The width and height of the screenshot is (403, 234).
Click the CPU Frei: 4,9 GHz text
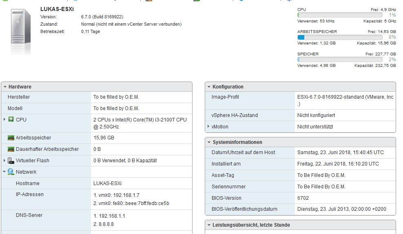[383, 9]
